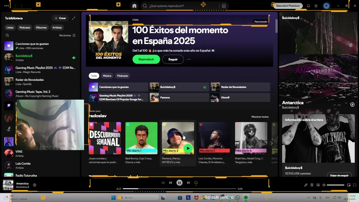359x202 pixels.
Task: Search within your library
Action: coord(7,35)
